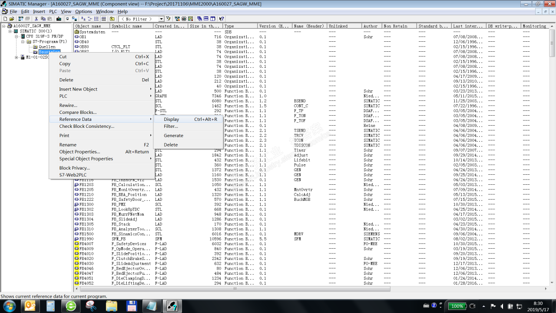This screenshot has height=313, width=556.
Task: Expand the M1-01-02S tree node
Action: point(17,57)
